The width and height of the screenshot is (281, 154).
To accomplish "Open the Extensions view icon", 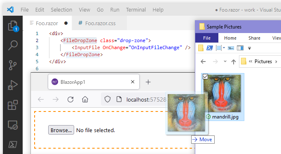I will pos(13,105).
